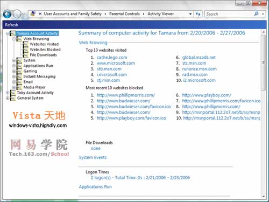
Task: Open the stb.msn.com link
Action: click(109, 69)
